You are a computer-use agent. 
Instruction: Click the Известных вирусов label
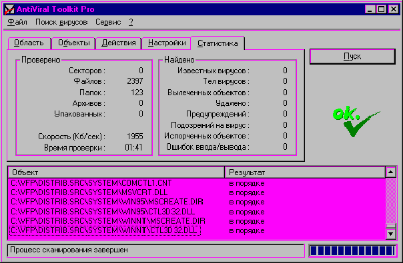pos(214,71)
